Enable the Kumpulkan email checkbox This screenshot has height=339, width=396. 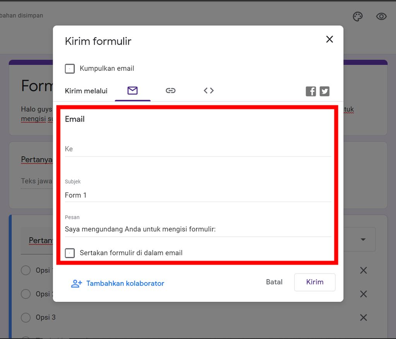pos(70,68)
